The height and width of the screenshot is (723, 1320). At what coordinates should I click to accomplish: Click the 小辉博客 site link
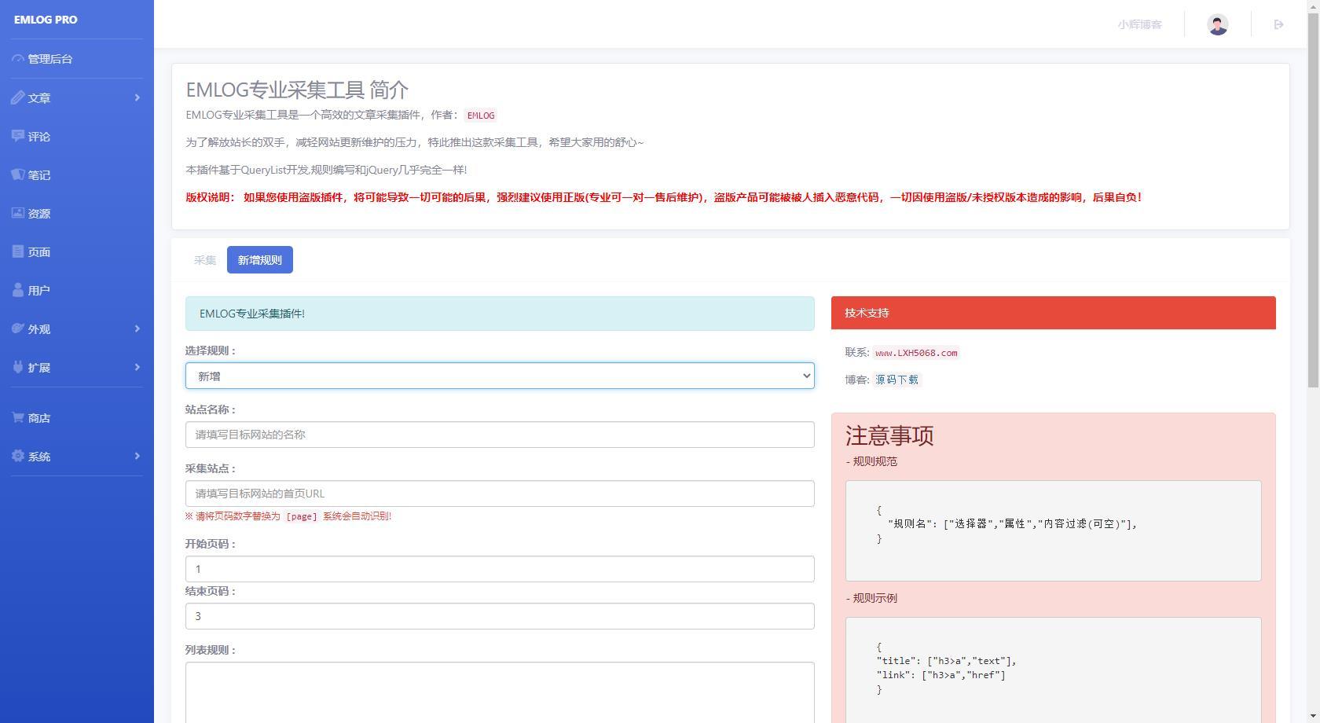pos(1139,24)
